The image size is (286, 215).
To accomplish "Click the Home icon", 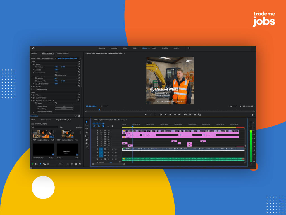I will point(33,48).
